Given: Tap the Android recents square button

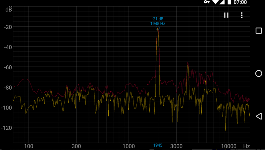Looking at the screenshot, I should pyautogui.click(x=259, y=31).
